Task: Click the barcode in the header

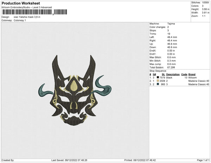Action: pyautogui.click(x=34, y=12)
